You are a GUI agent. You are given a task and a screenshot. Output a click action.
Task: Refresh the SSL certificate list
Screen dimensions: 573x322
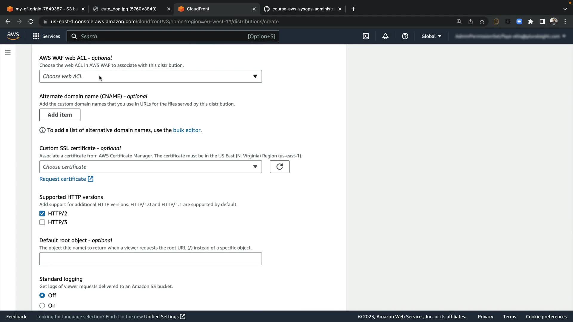[279, 167]
